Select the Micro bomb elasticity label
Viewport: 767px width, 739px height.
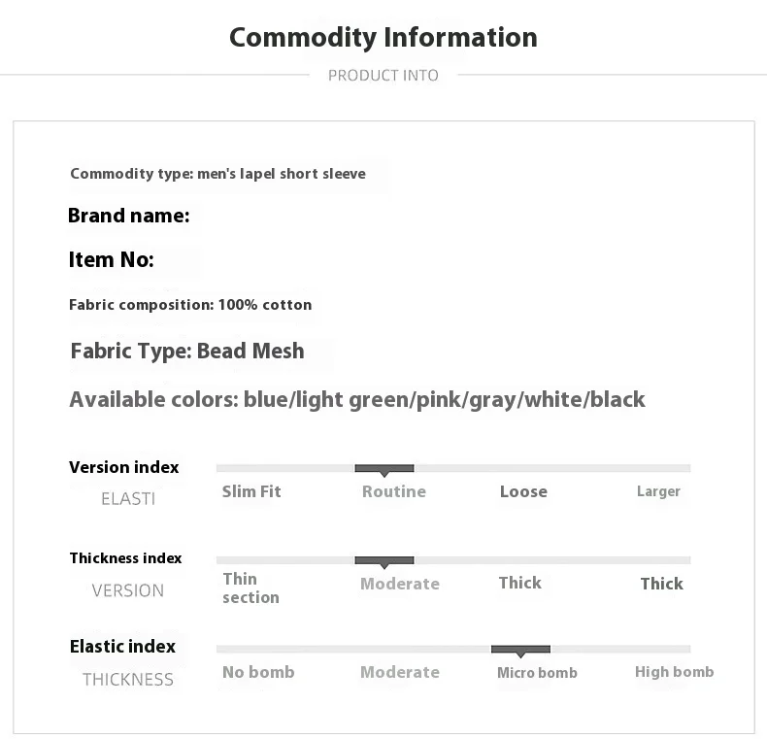537,673
